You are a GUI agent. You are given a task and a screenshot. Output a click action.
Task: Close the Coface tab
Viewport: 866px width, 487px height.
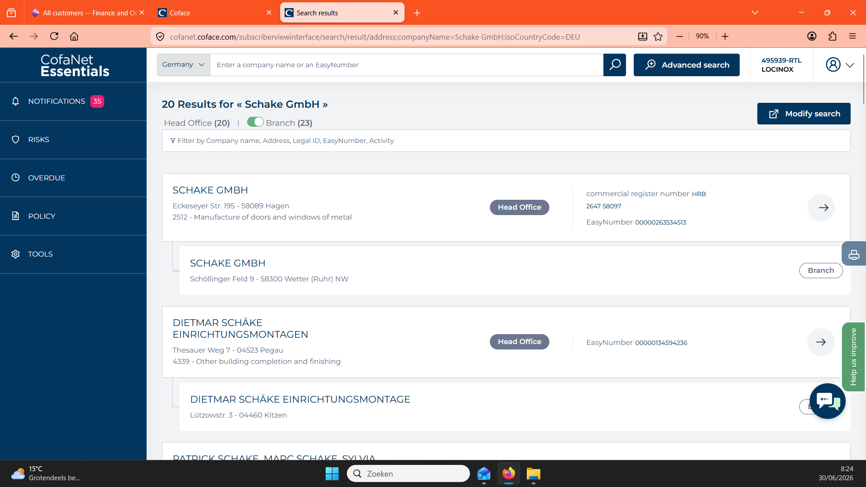(x=269, y=13)
